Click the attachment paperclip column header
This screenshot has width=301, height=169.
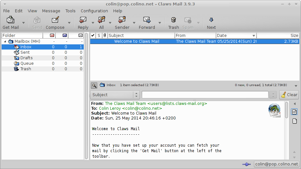click(x=105, y=35)
